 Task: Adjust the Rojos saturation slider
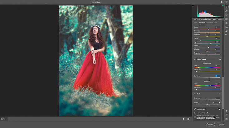pyautogui.click(x=208, y=29)
